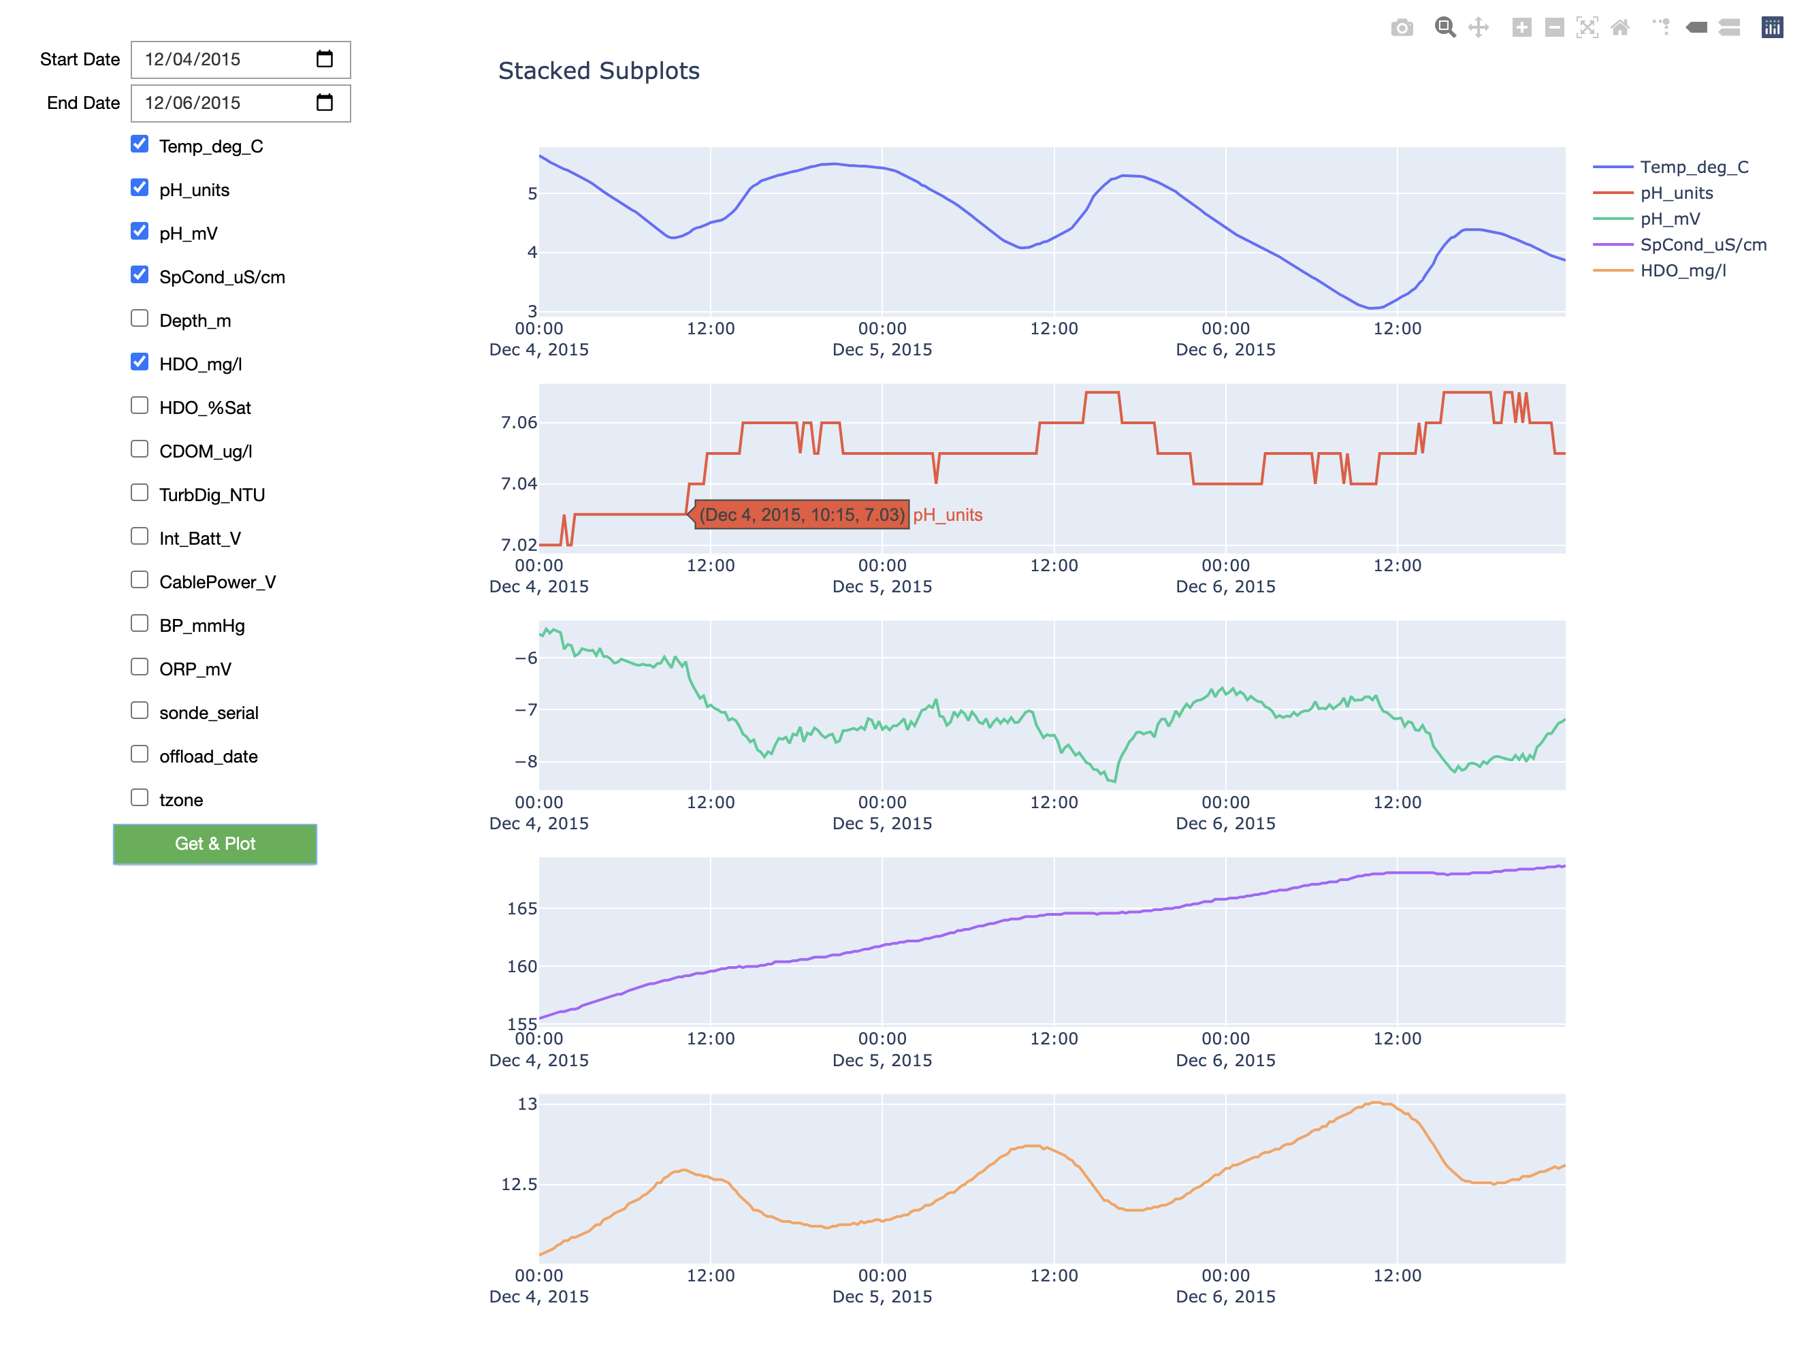Download plot as PNG camera icon
The height and width of the screenshot is (1359, 1808).
tap(1401, 28)
